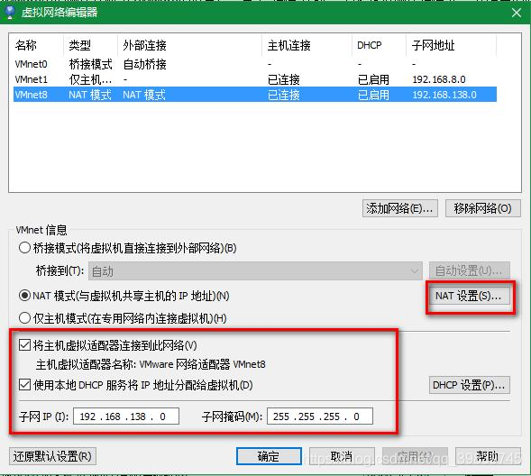This screenshot has width=531, height=476.
Task: Click the 帮助 button
Action: pyautogui.click(x=488, y=456)
